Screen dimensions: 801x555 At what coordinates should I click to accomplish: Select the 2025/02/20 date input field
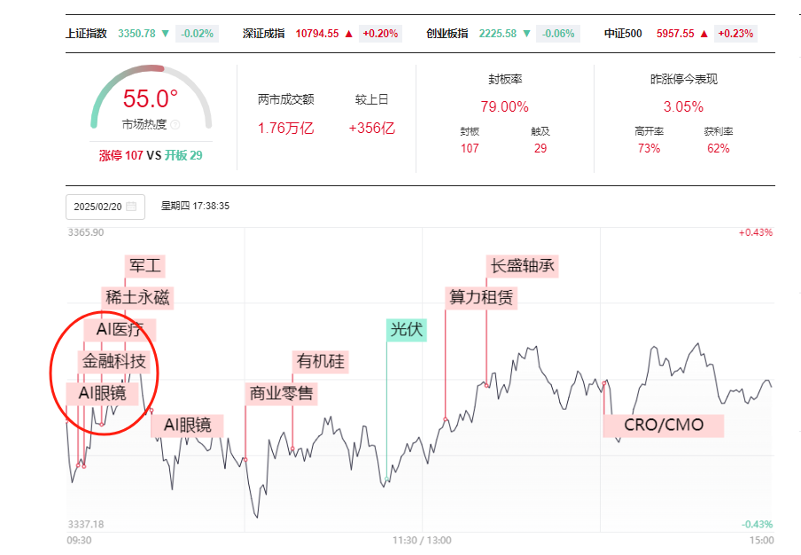click(105, 207)
